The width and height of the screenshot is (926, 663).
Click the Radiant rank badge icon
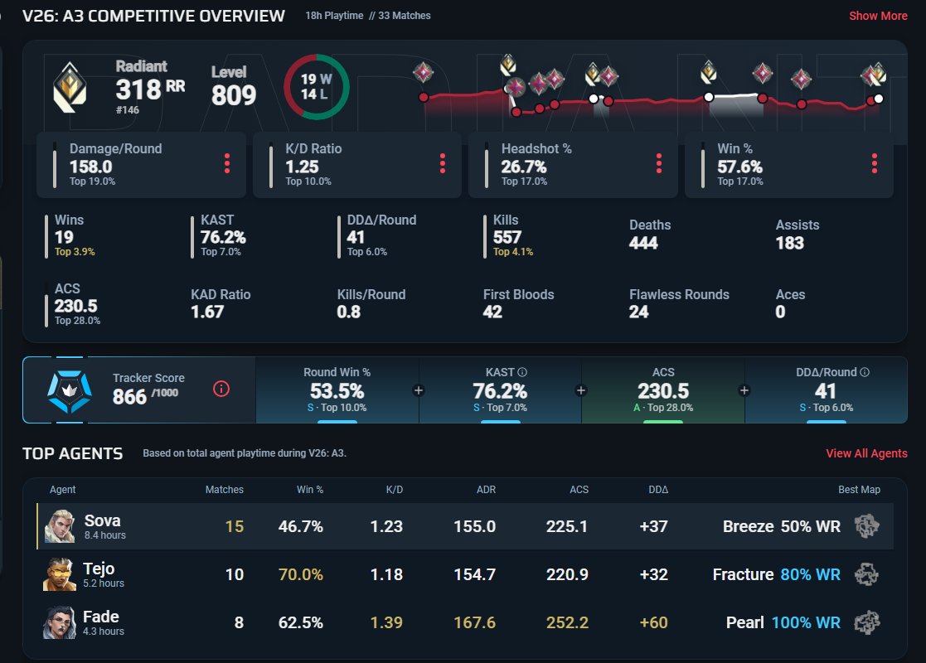pos(70,88)
